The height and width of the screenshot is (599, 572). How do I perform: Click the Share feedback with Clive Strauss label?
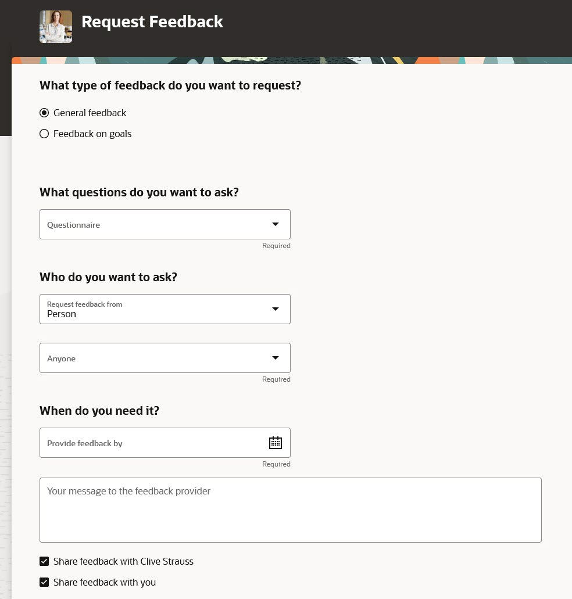pyautogui.click(x=123, y=561)
